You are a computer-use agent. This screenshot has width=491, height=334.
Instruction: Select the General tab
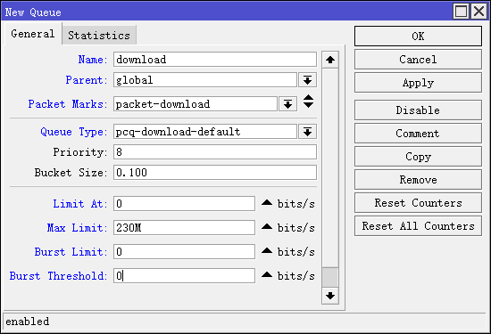pos(33,34)
